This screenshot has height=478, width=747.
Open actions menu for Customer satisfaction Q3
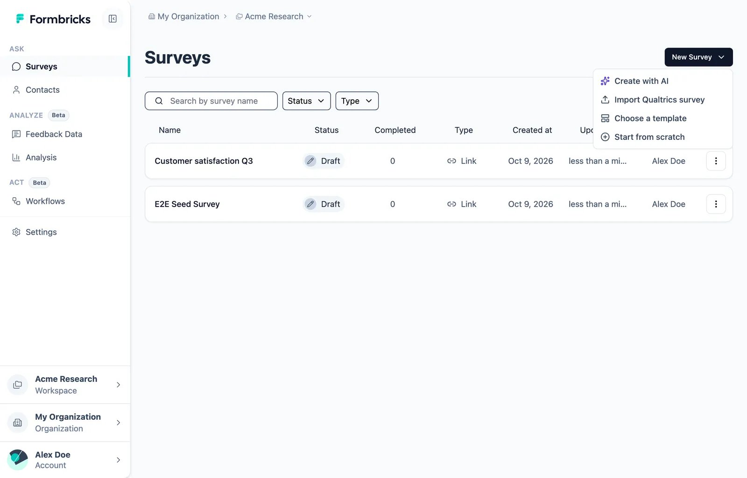pos(716,161)
